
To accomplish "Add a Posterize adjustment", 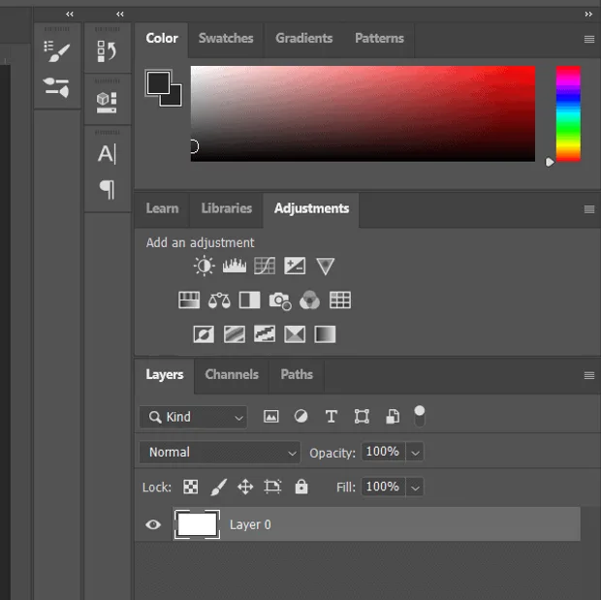I will (235, 334).
